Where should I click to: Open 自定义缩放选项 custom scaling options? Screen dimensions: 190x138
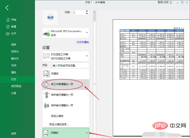point(59,124)
